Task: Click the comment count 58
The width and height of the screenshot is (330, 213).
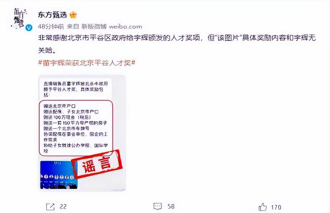Action: [x=171, y=206]
